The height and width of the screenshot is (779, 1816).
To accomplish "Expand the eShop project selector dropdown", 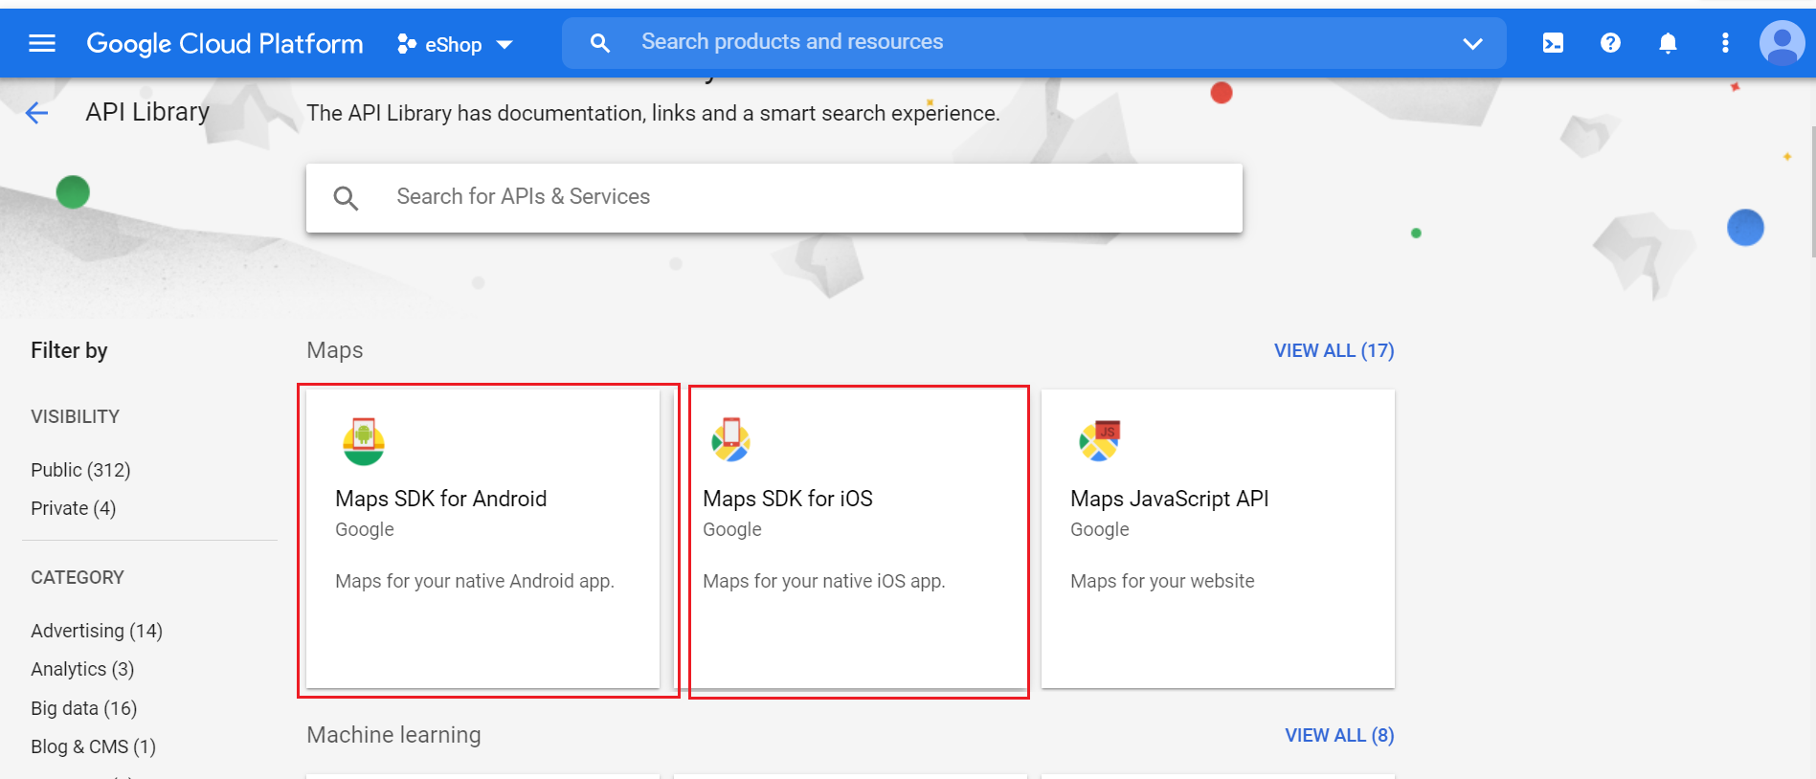I will pos(456,44).
